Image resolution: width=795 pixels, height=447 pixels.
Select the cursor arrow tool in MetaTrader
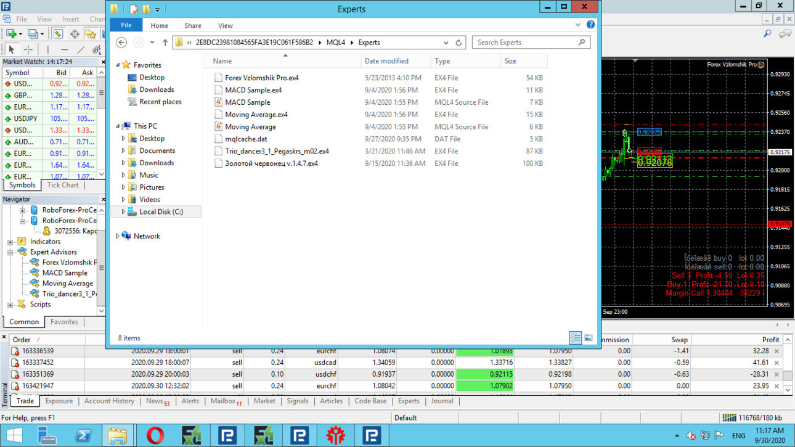click(11, 50)
